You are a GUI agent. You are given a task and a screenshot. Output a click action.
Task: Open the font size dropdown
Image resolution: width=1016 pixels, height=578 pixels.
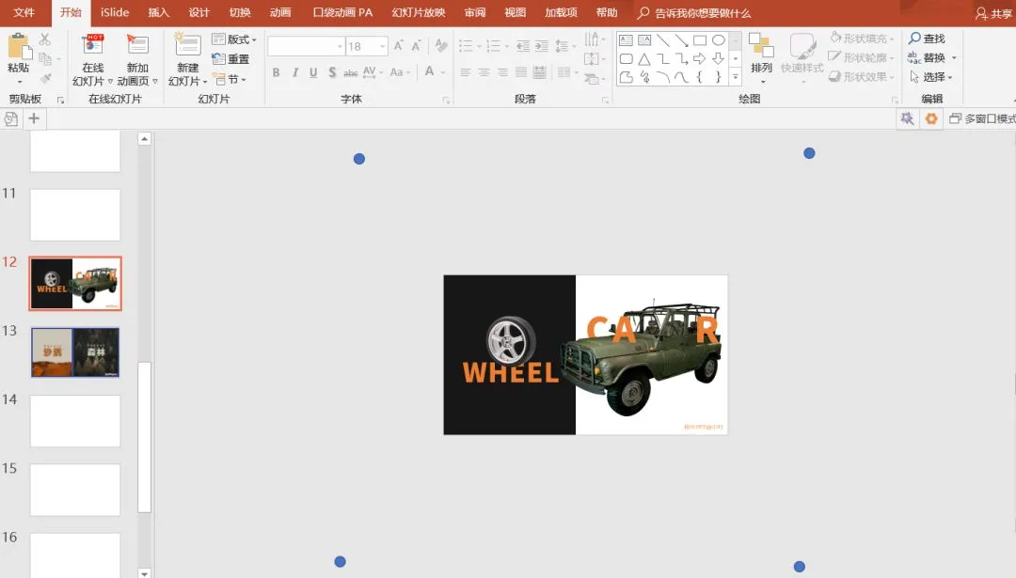click(383, 46)
